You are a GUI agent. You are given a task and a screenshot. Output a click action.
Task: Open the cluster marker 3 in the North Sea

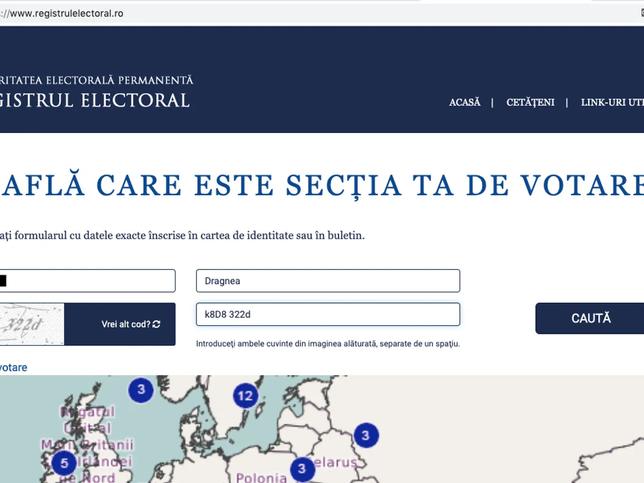tap(141, 389)
